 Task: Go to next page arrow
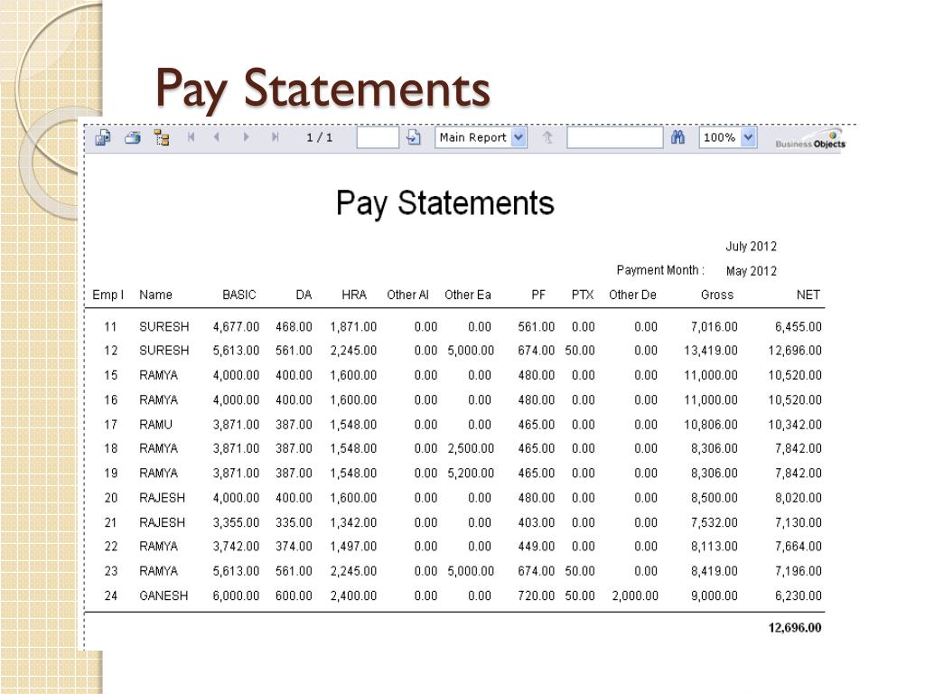[x=246, y=137]
